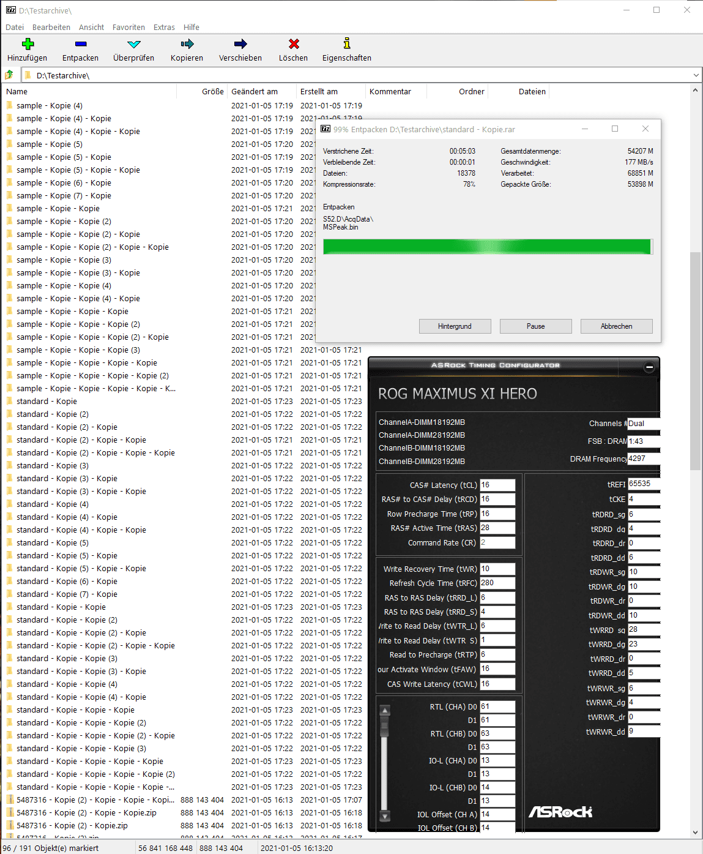Sort by Geändert am column header
Viewport: 703px width, 854px height.
tap(262, 91)
